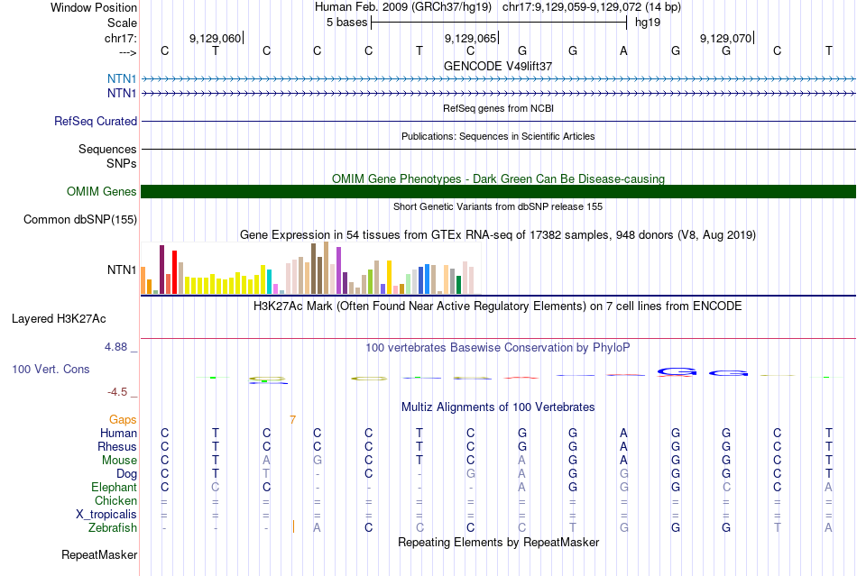Viewport: 857px width, 576px height.
Task: Click the light blue NTN1 GENCODE track label
Action: point(122,79)
